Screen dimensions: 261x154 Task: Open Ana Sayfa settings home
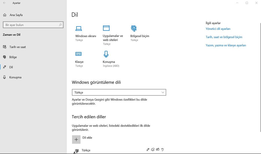pyautogui.click(x=16, y=15)
